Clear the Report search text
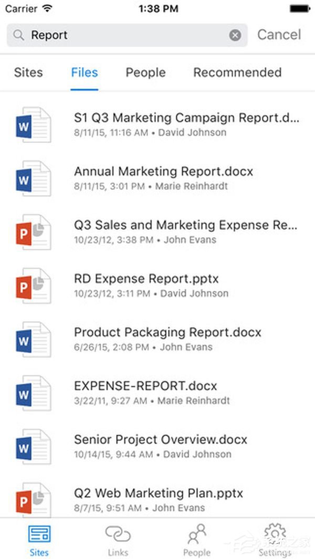 (235, 35)
